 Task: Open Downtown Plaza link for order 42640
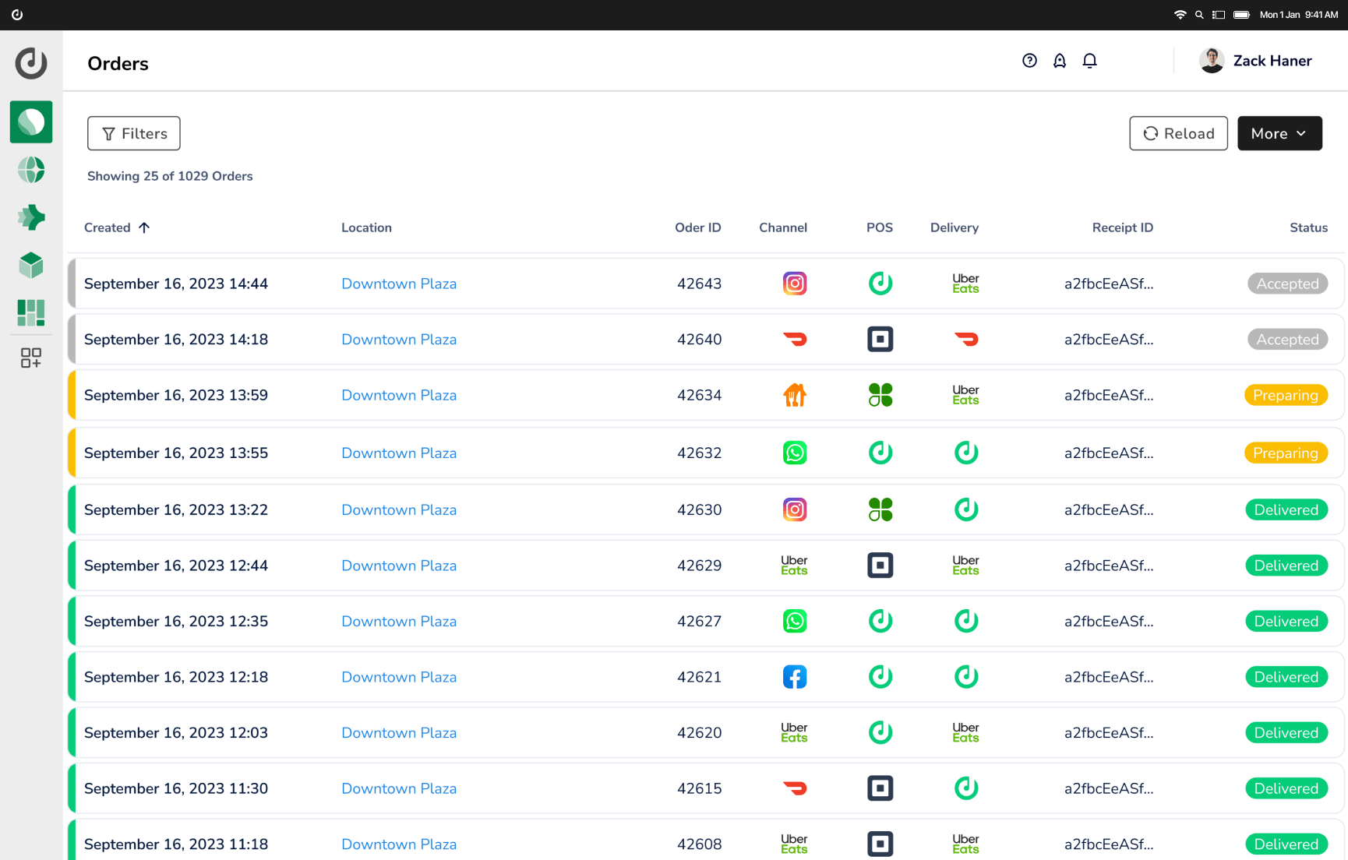399,340
